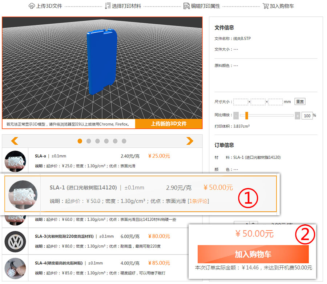327x284 pixels.
Task: Go to previous materials page with left arrow
Action: (15, 141)
